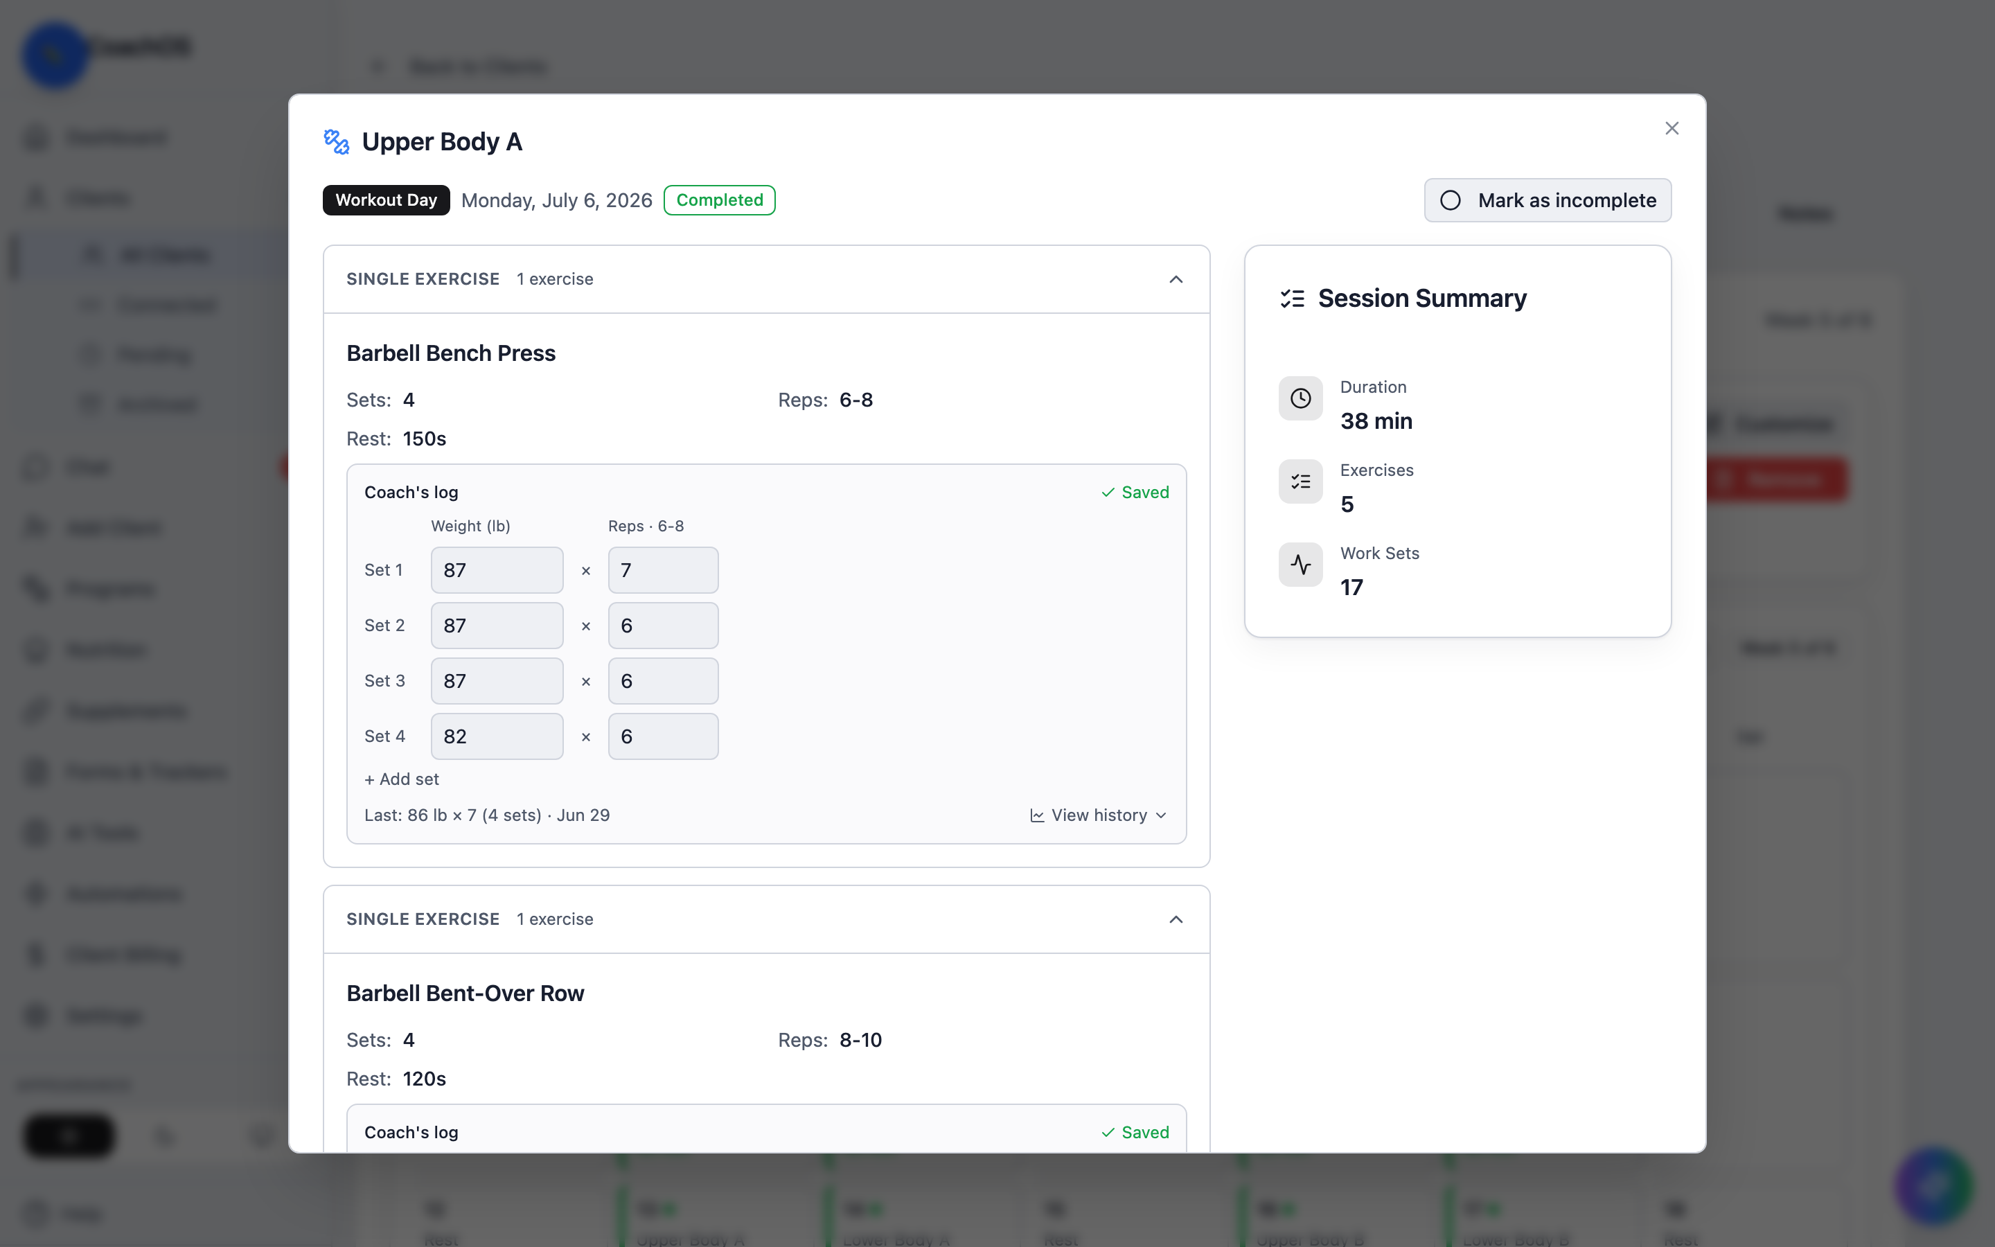This screenshot has height=1247, width=1995.
Task: Click the Completed status badge
Action: click(x=719, y=200)
